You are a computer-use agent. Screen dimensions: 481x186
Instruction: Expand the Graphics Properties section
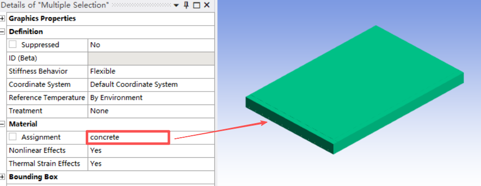pyautogui.click(x=3, y=19)
